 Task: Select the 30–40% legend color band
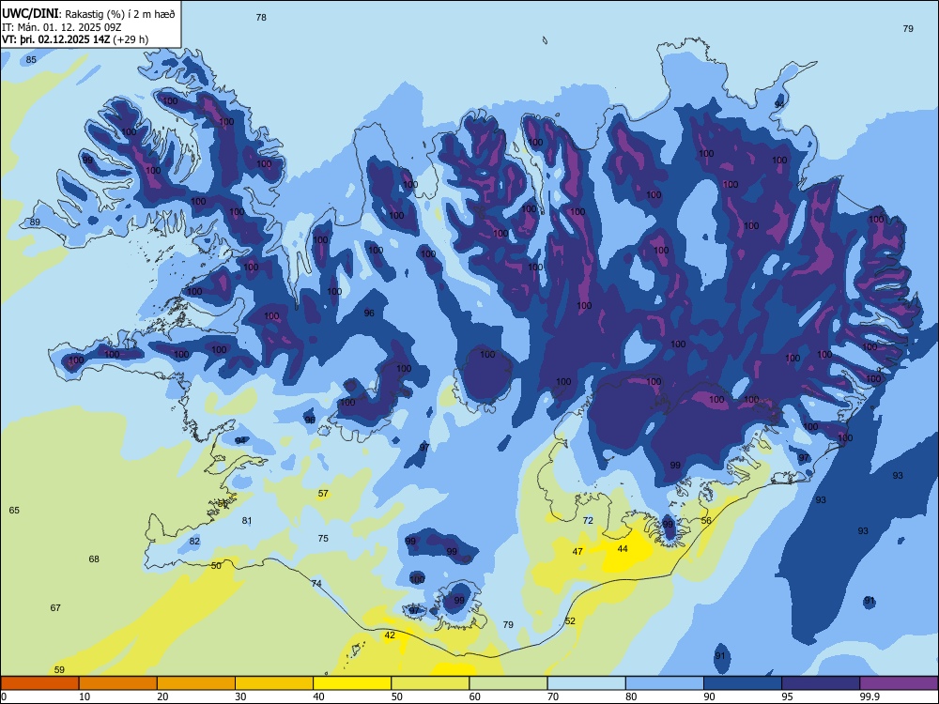pos(274,683)
